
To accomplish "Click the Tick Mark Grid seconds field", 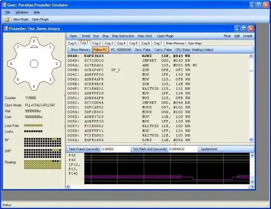I will pos(183,149).
